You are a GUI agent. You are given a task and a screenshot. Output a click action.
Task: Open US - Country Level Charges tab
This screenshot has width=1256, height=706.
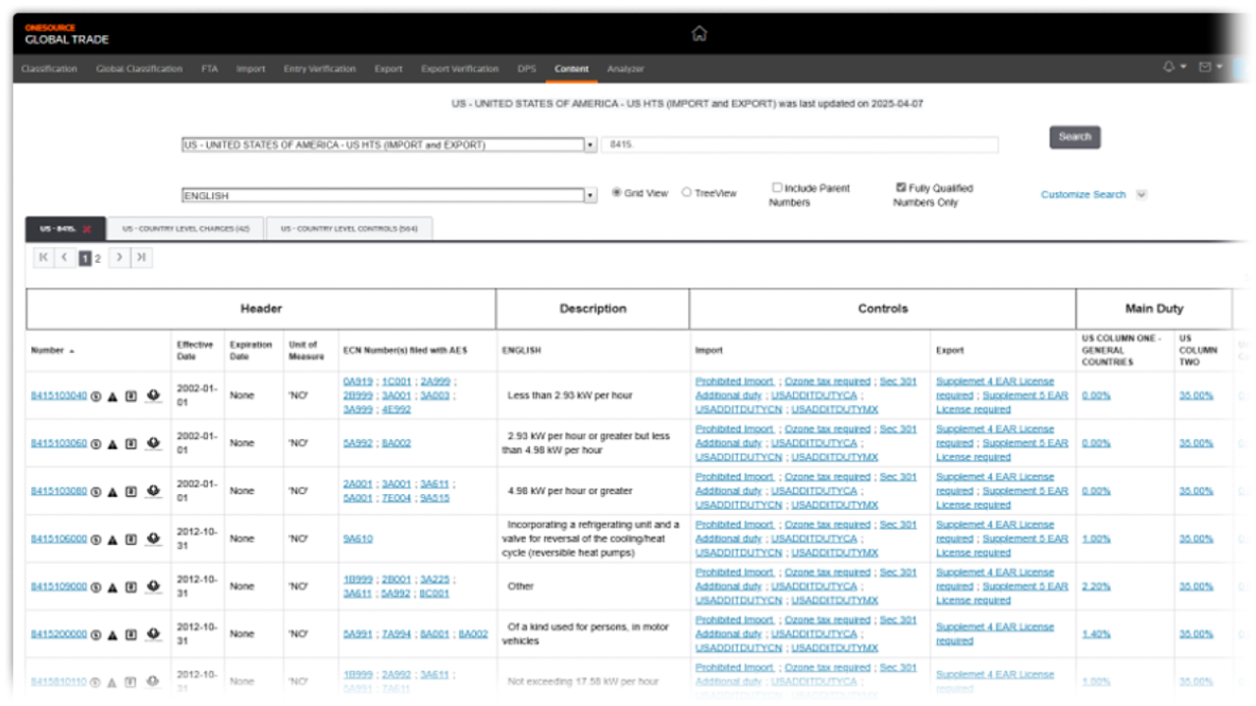pyautogui.click(x=185, y=229)
